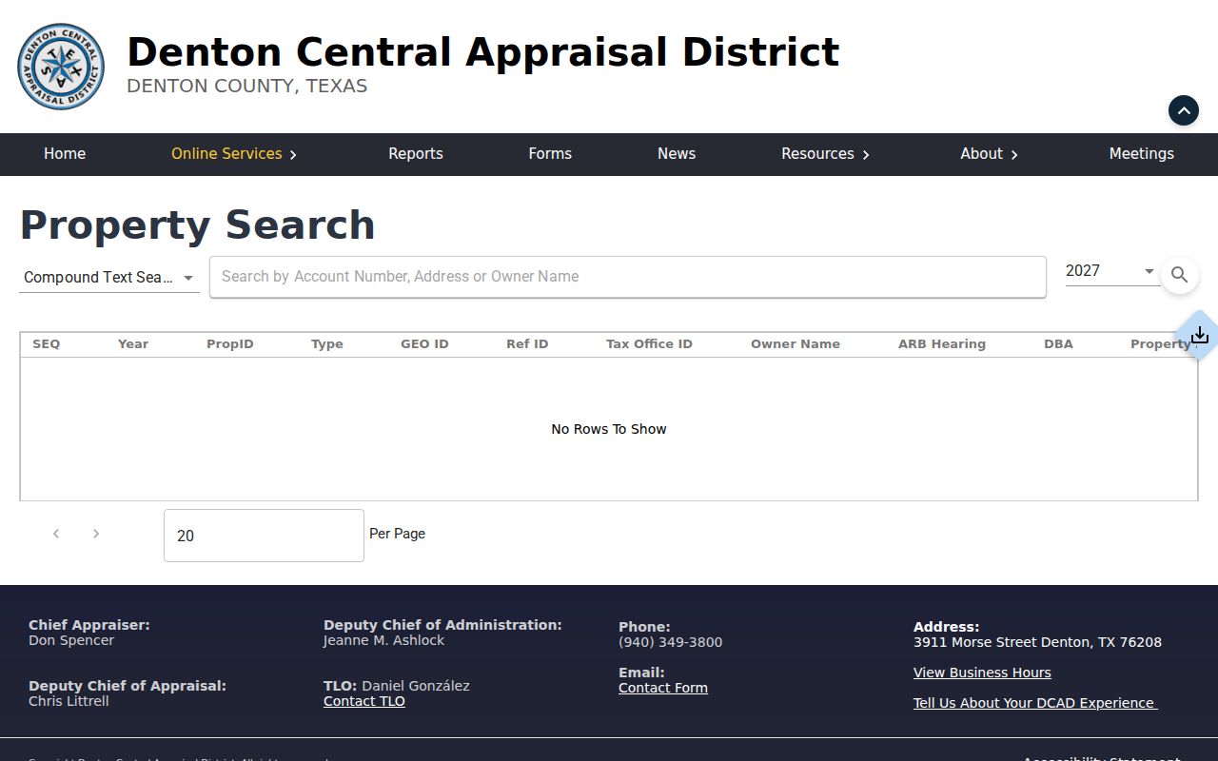Open the Contact Form link

[x=663, y=688]
